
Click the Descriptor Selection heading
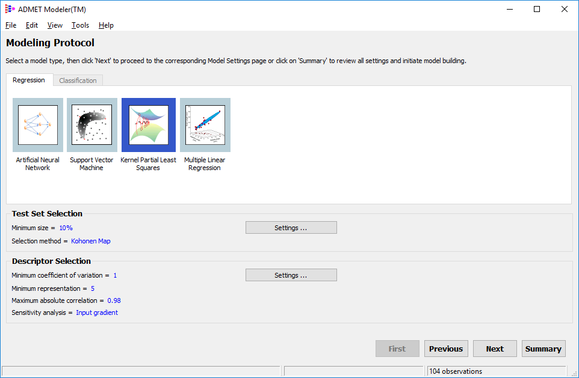click(x=51, y=261)
